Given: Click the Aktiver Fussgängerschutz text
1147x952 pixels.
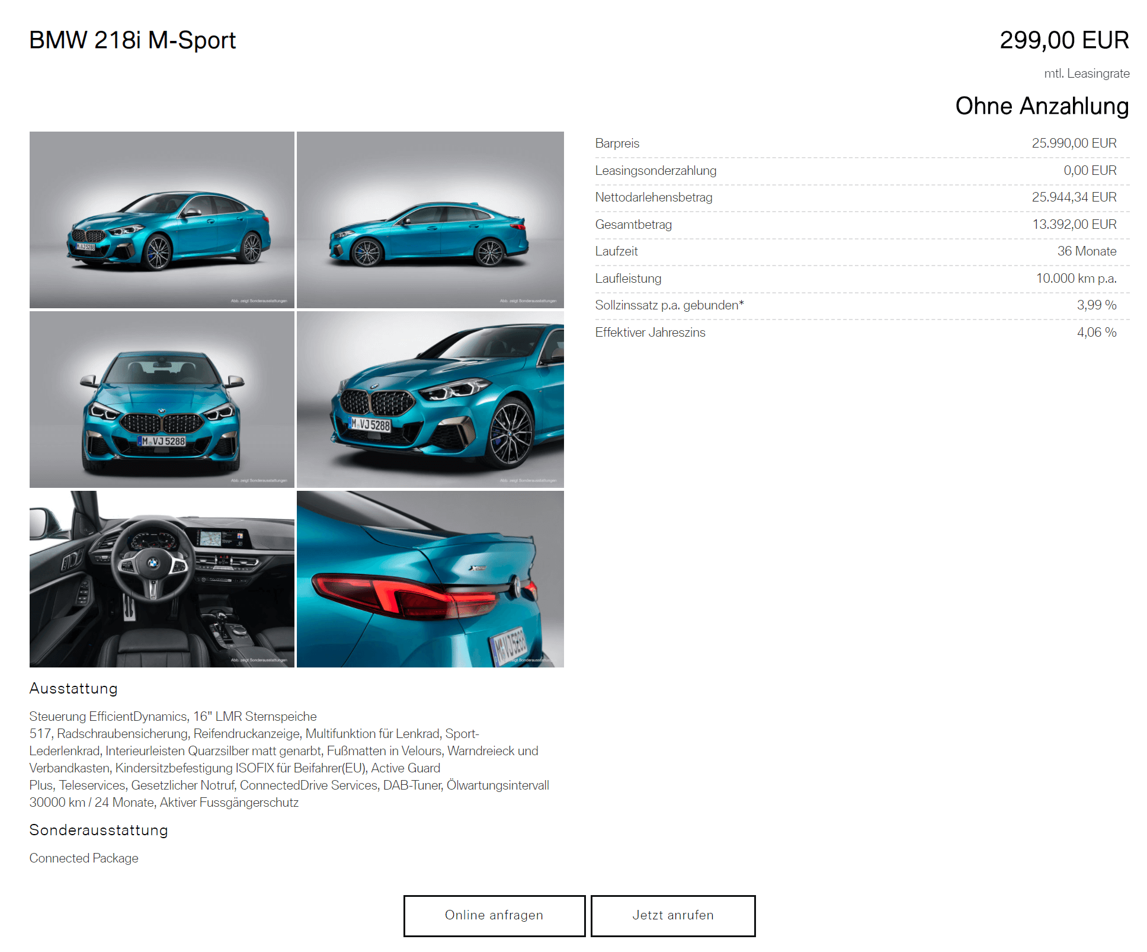Looking at the screenshot, I should coord(229,803).
